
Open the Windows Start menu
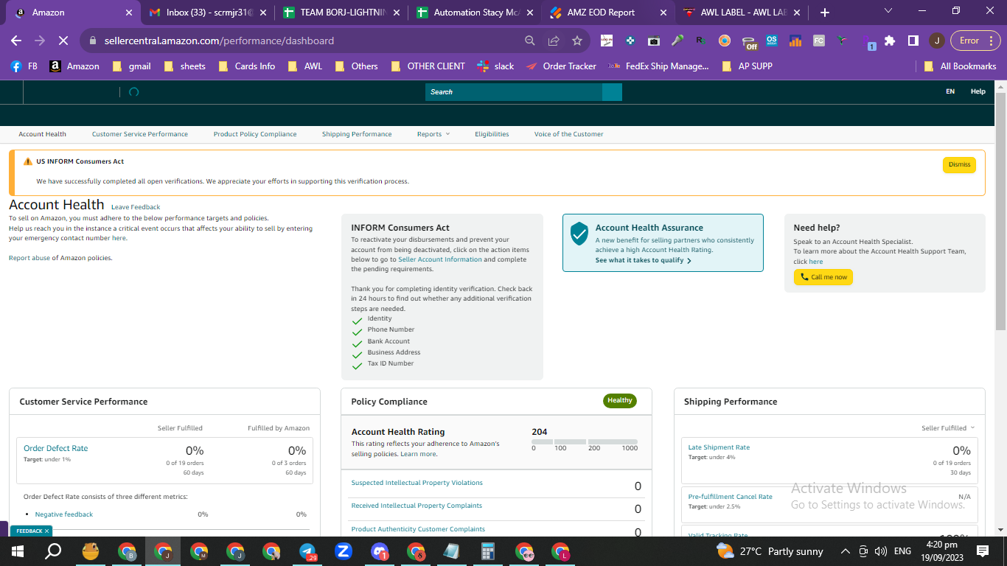click(18, 551)
